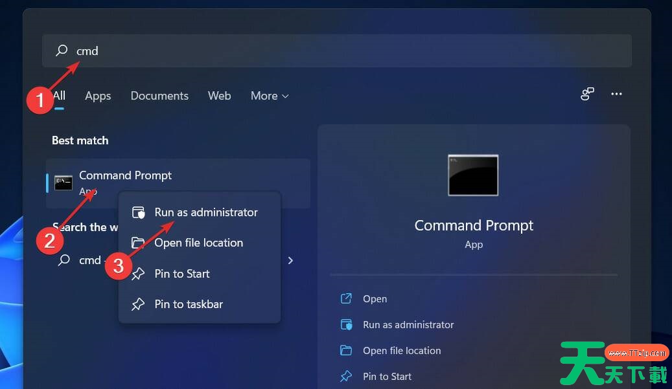Click Run as administrator in the preview pane
This screenshot has height=389, width=672.
tap(408, 325)
